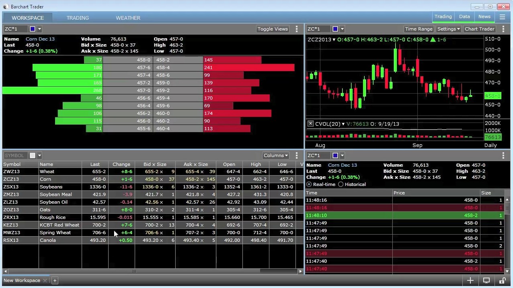Switch to the TRADING tab

tap(78, 18)
